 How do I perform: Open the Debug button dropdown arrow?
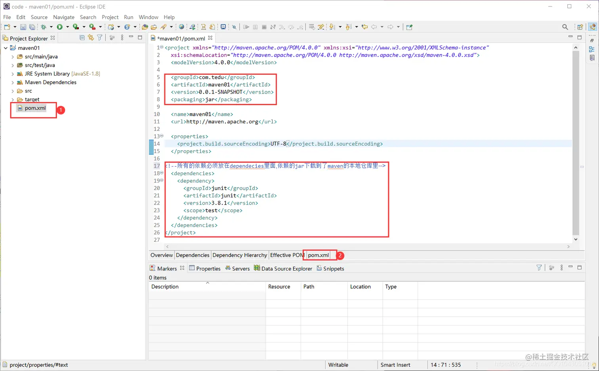tap(51, 27)
